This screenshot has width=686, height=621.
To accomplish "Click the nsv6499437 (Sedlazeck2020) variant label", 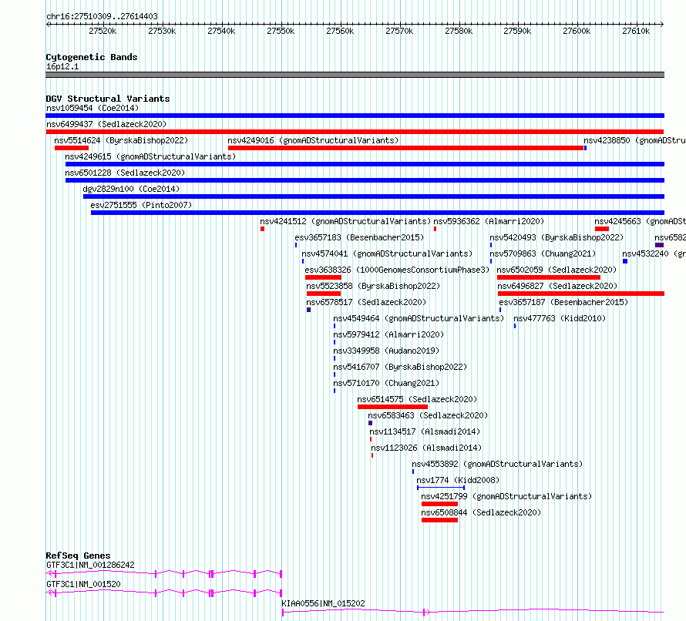I will [x=106, y=124].
